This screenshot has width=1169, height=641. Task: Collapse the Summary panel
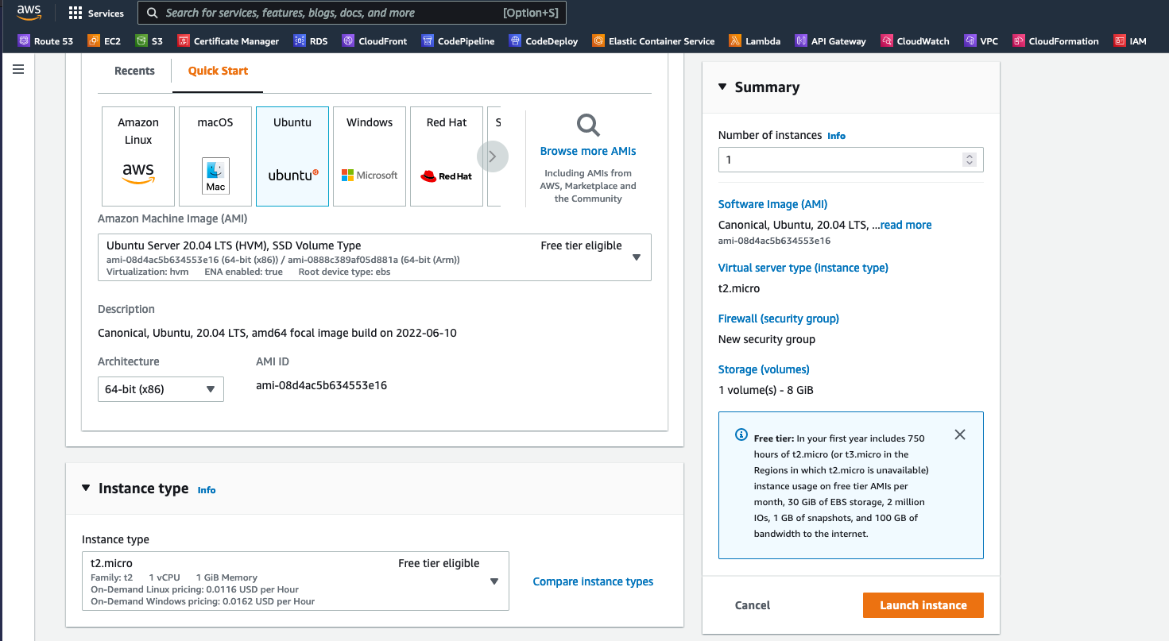(x=722, y=87)
